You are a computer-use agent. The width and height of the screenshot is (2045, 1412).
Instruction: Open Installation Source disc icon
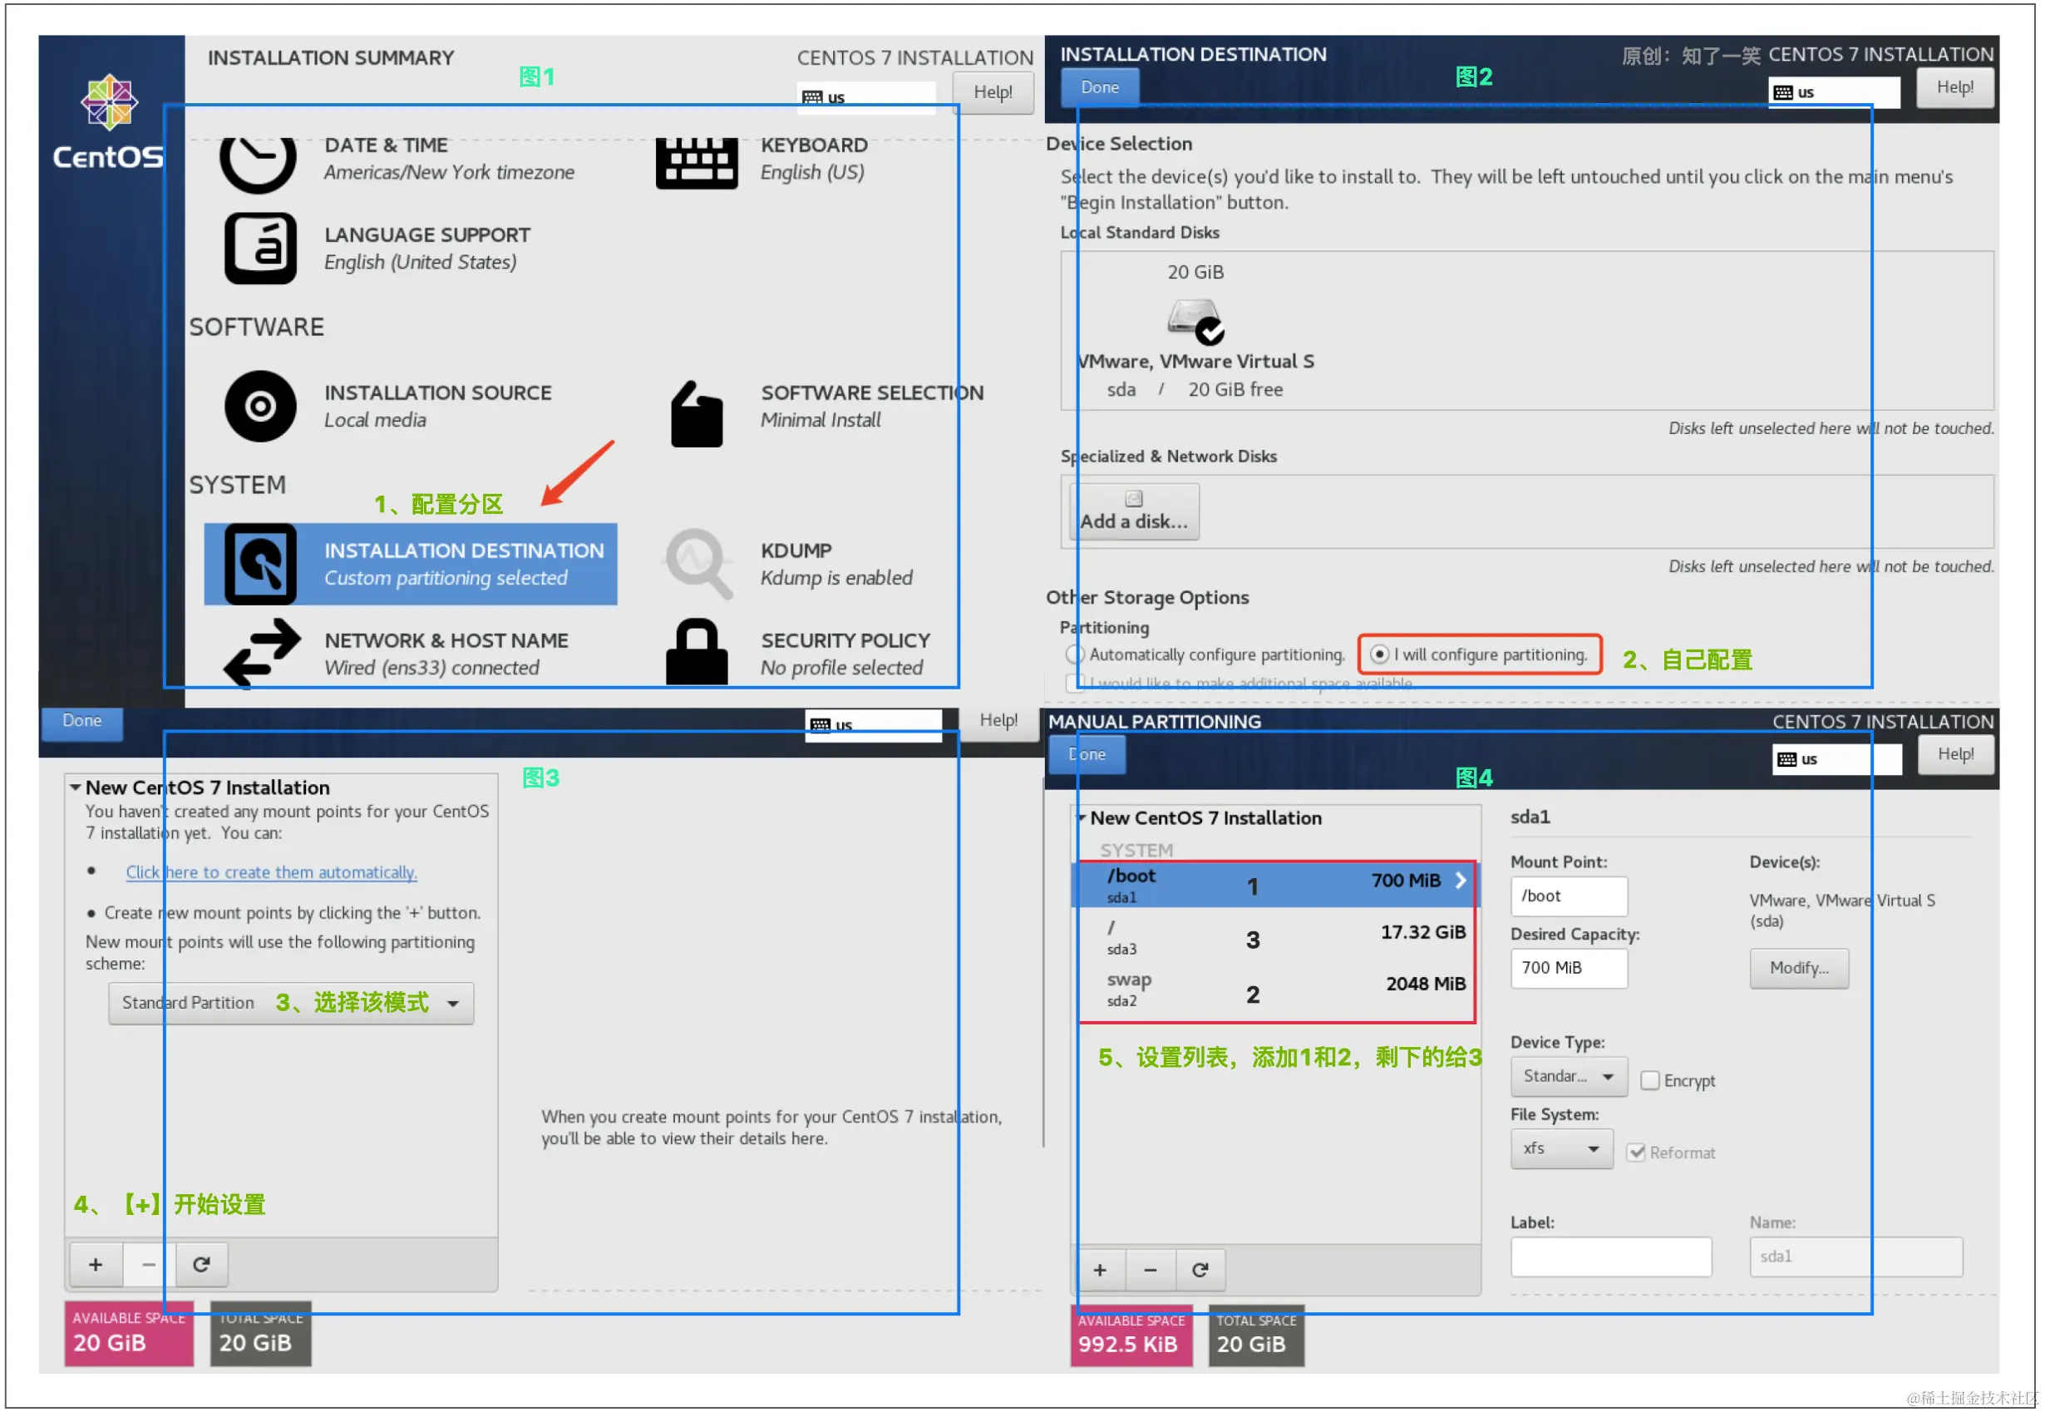[260, 407]
